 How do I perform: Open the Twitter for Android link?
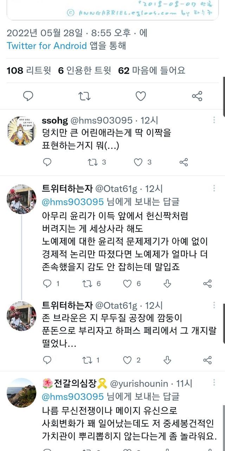click(x=46, y=46)
